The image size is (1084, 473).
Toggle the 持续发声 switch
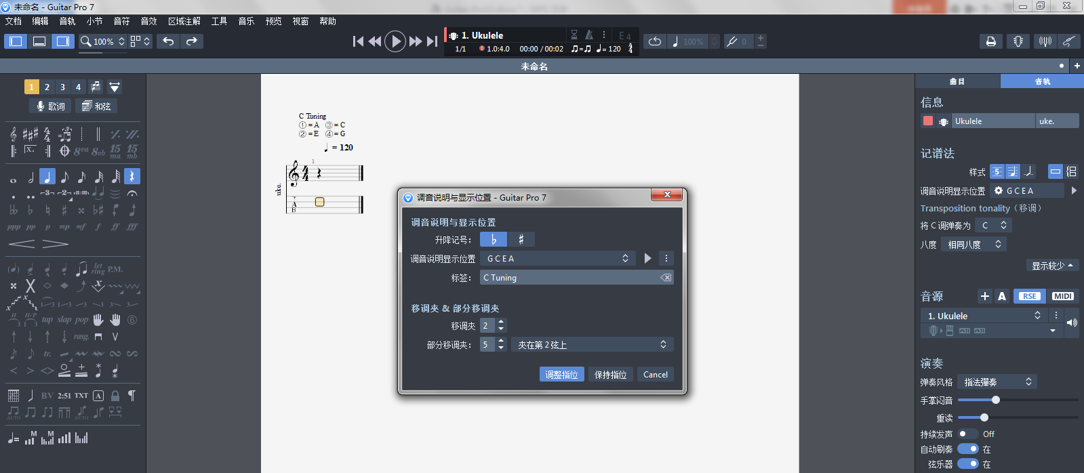tap(967, 434)
